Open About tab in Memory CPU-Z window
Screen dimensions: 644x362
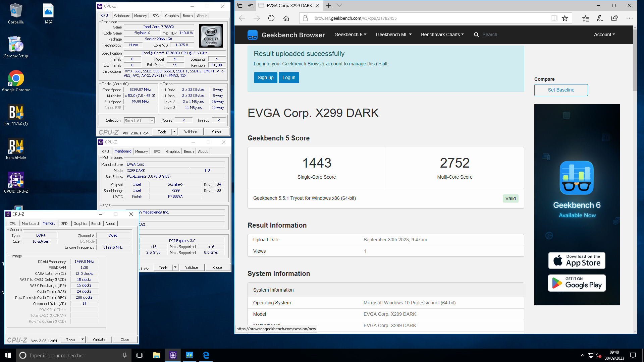pyautogui.click(x=110, y=224)
